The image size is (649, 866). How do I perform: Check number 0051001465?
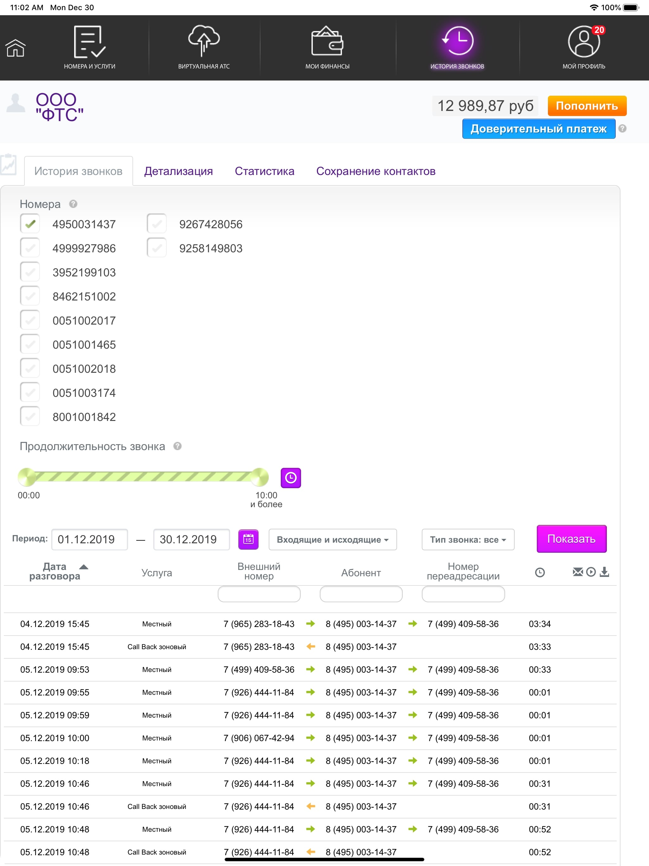click(x=30, y=344)
